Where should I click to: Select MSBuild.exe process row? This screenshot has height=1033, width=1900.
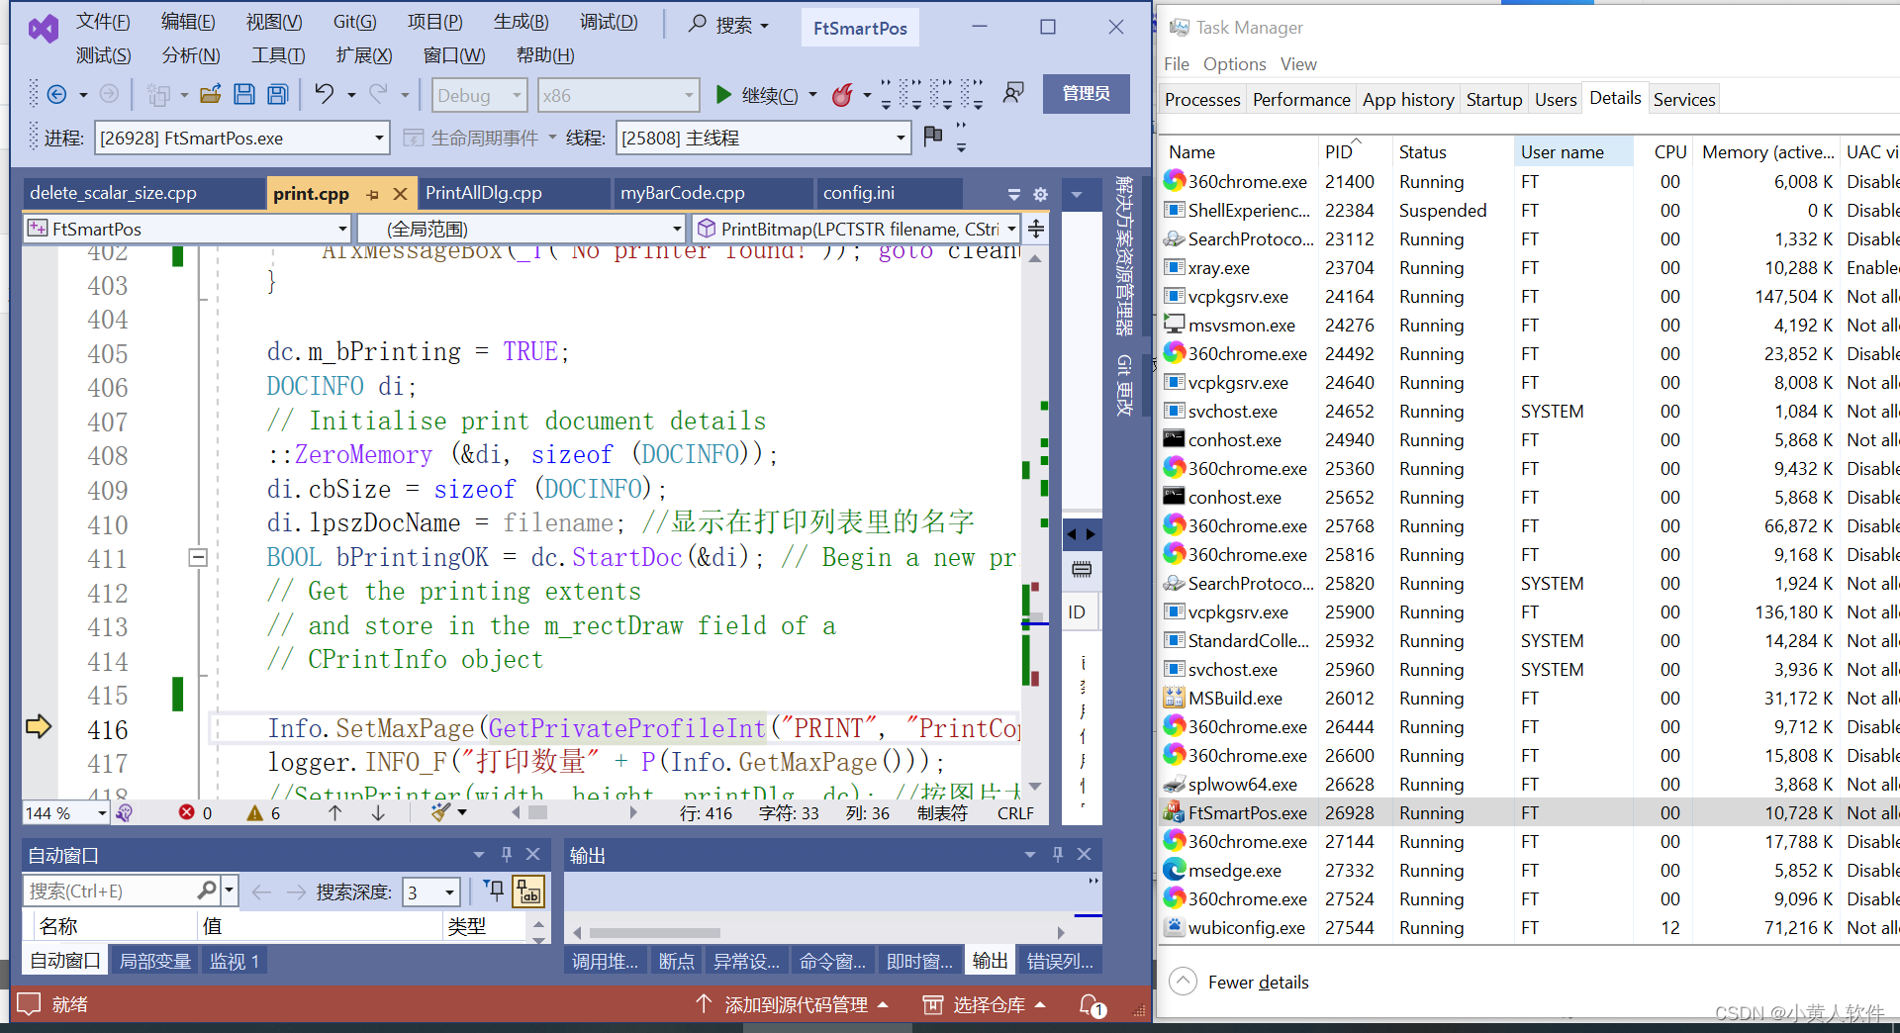[1528, 698]
